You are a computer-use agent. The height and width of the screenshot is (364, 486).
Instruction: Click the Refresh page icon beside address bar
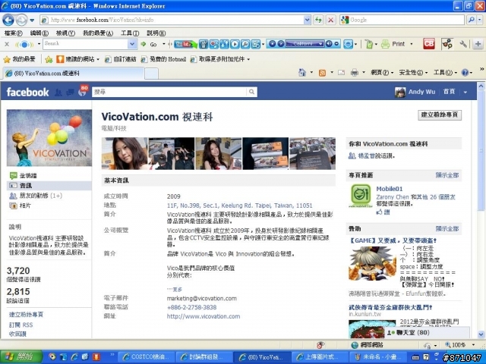[318, 20]
